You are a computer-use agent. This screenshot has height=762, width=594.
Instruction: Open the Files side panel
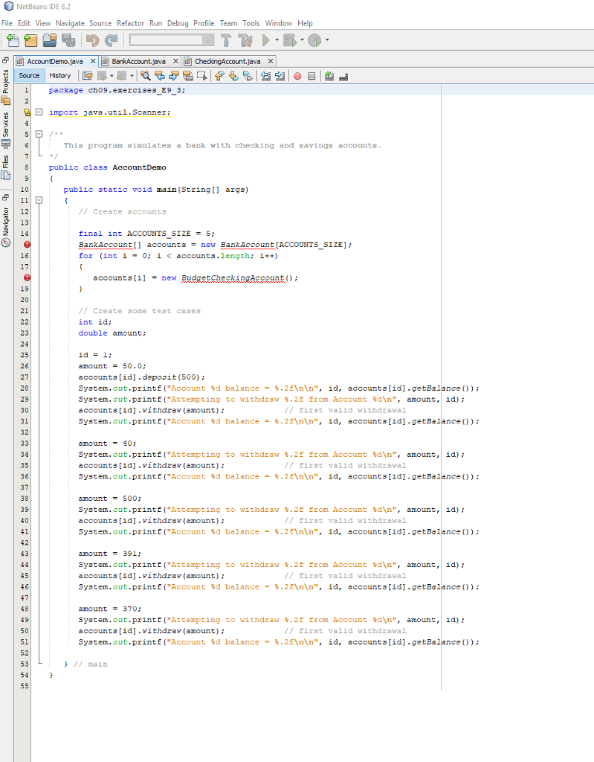tap(6, 167)
